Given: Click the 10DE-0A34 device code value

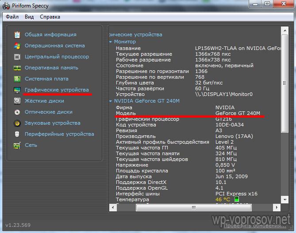Looking at the screenshot, I should tap(230, 125).
